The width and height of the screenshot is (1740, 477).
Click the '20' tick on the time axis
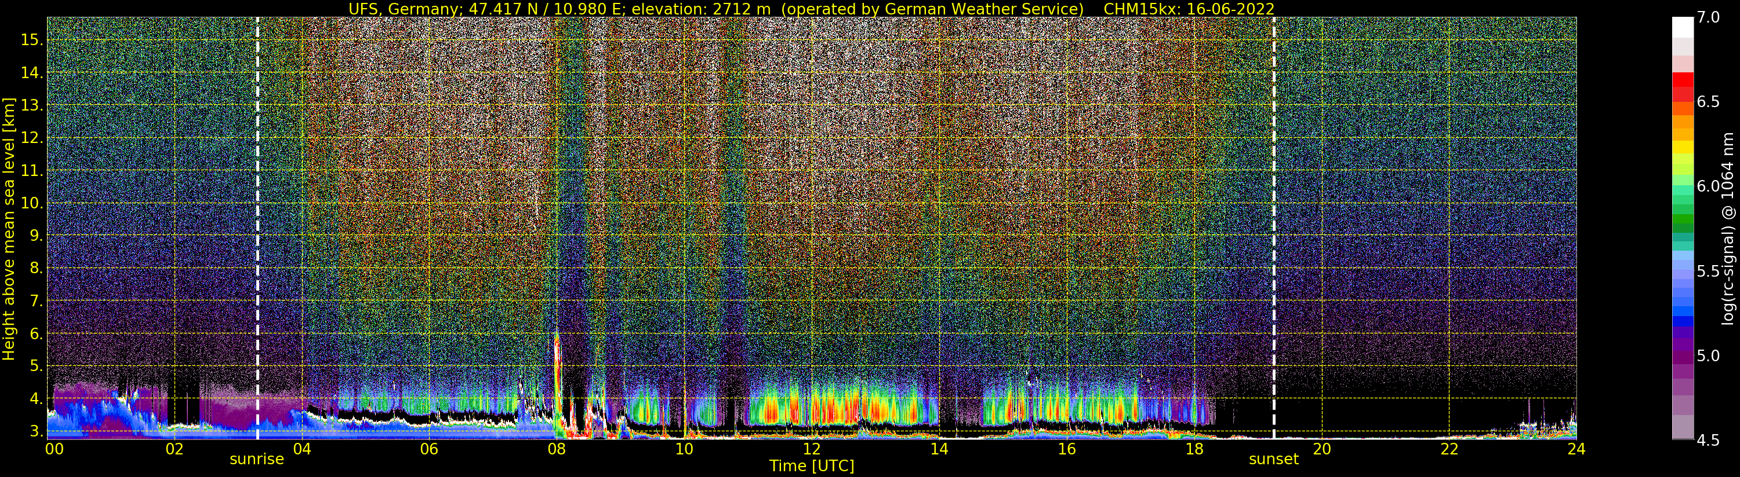1321,449
